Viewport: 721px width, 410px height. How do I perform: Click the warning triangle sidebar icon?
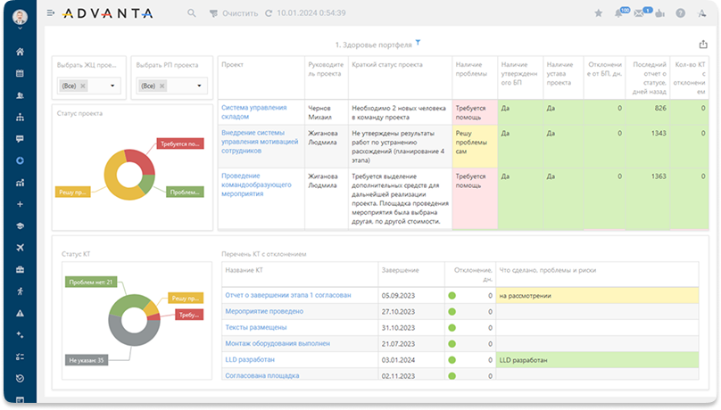coord(20,313)
